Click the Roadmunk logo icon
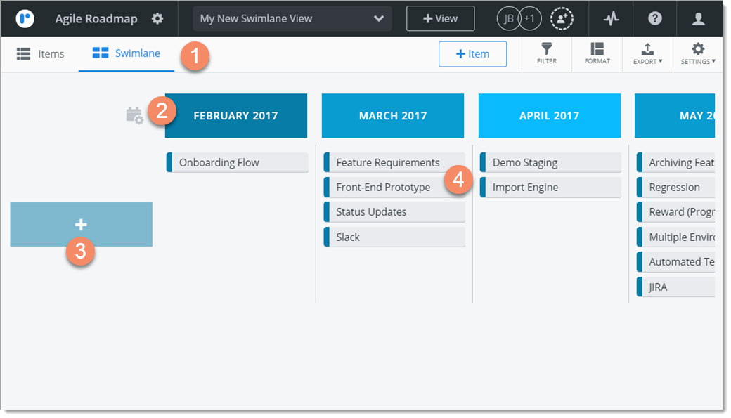Screen dimensions: 731x418 coord(25,18)
